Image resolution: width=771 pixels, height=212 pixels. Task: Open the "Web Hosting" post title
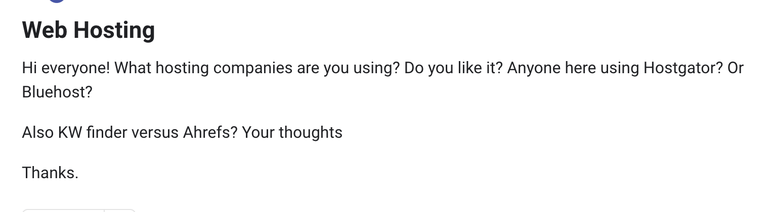pos(89,30)
